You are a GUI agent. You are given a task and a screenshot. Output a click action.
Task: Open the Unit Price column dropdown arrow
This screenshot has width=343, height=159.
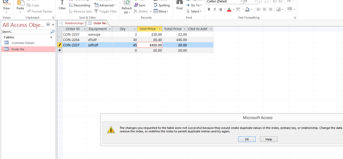point(160,29)
